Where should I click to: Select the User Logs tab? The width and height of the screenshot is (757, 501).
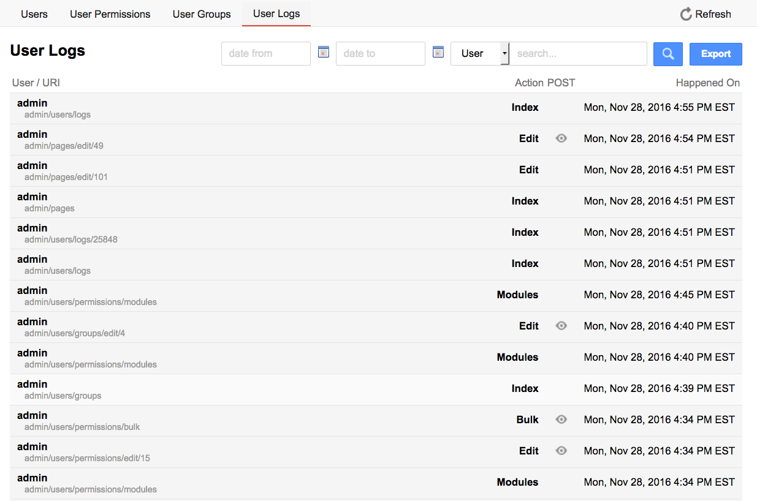coord(276,13)
